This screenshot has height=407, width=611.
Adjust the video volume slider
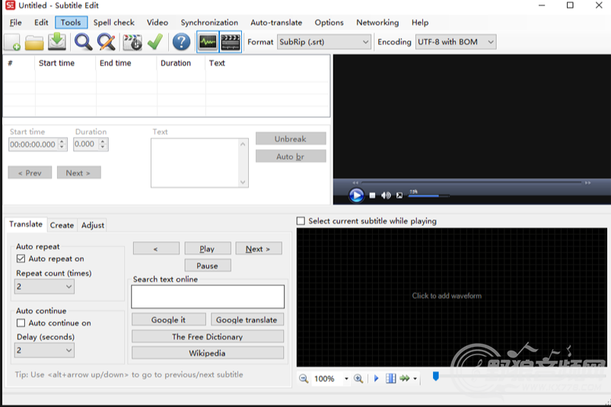pyautogui.click(x=428, y=196)
